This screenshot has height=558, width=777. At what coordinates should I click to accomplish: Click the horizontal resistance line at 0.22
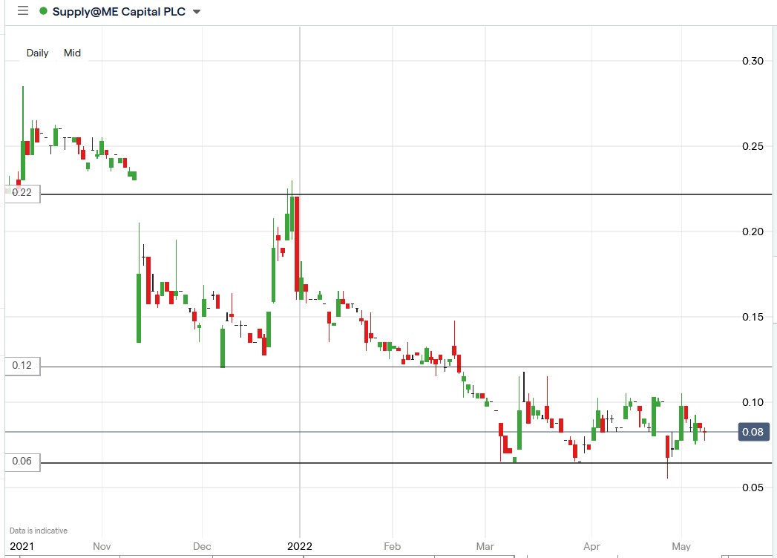click(445, 194)
